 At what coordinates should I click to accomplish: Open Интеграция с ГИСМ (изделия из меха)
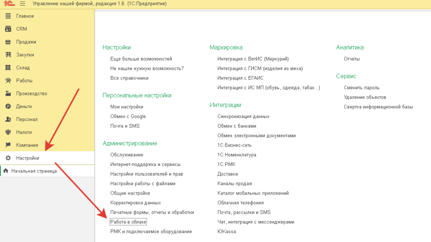(260, 68)
